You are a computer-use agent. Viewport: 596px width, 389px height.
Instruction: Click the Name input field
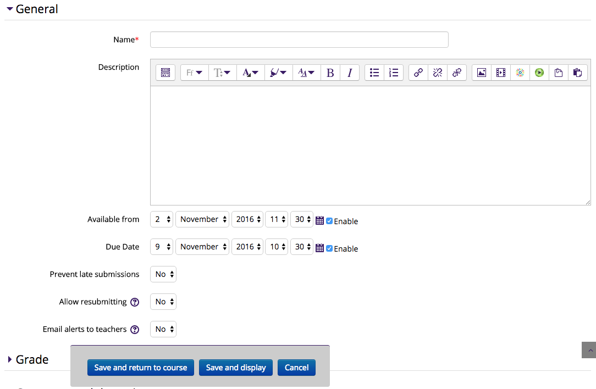pyautogui.click(x=299, y=40)
